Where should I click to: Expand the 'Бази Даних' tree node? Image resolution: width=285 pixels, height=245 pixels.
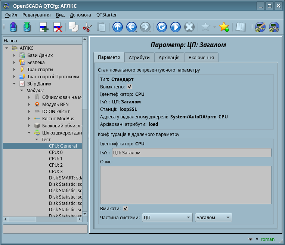click(x=14, y=55)
